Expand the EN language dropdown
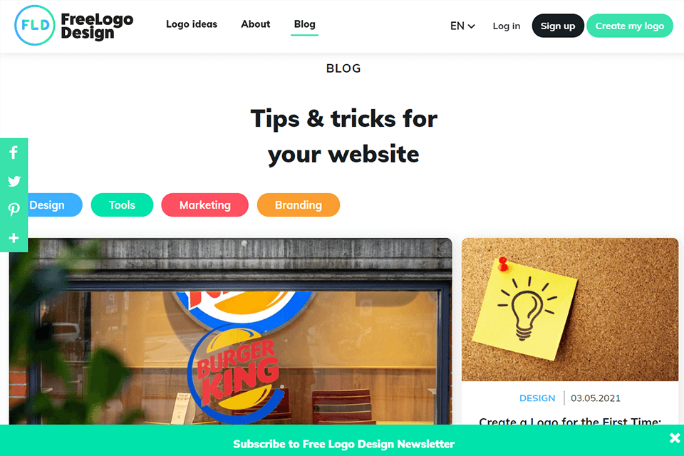The image size is (684, 456). click(462, 26)
